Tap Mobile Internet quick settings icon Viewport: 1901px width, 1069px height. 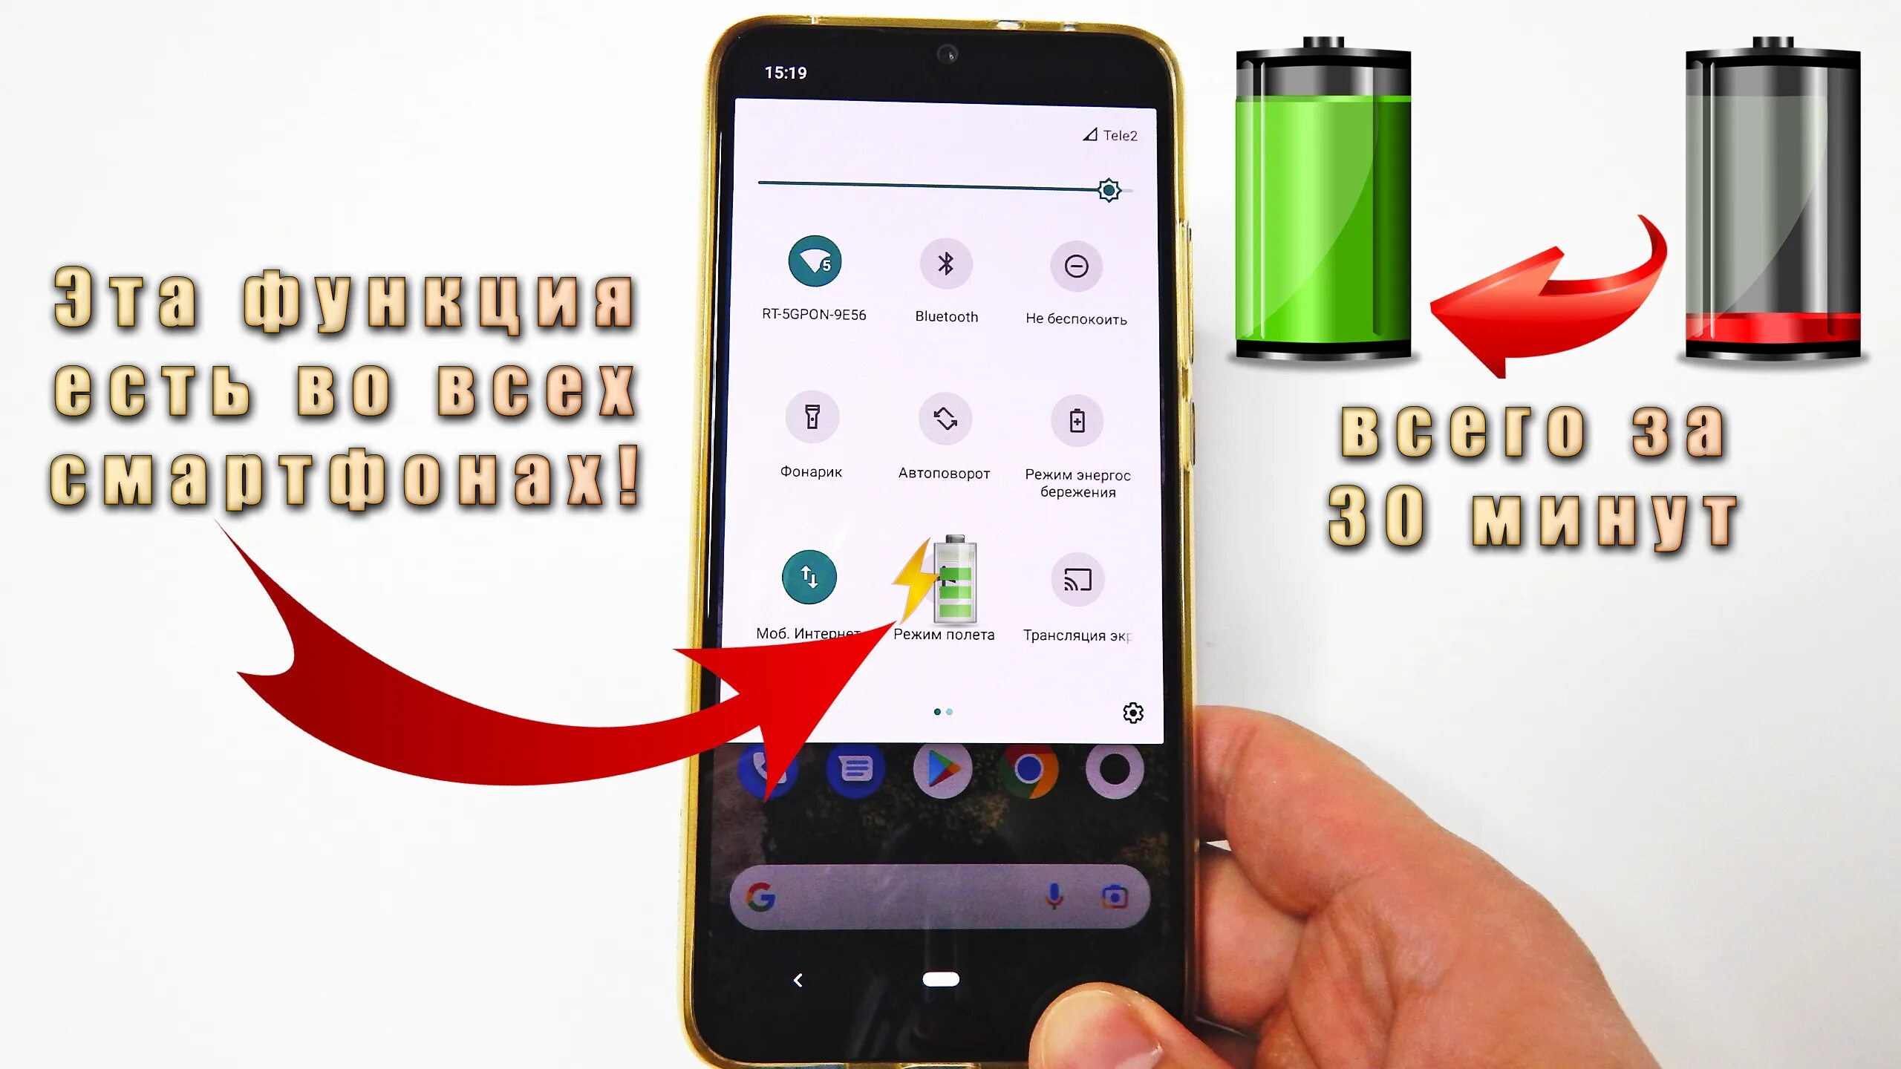tap(807, 580)
